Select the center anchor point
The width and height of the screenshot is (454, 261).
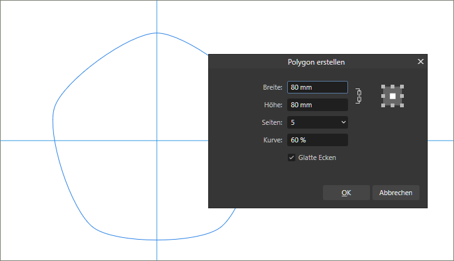(393, 96)
